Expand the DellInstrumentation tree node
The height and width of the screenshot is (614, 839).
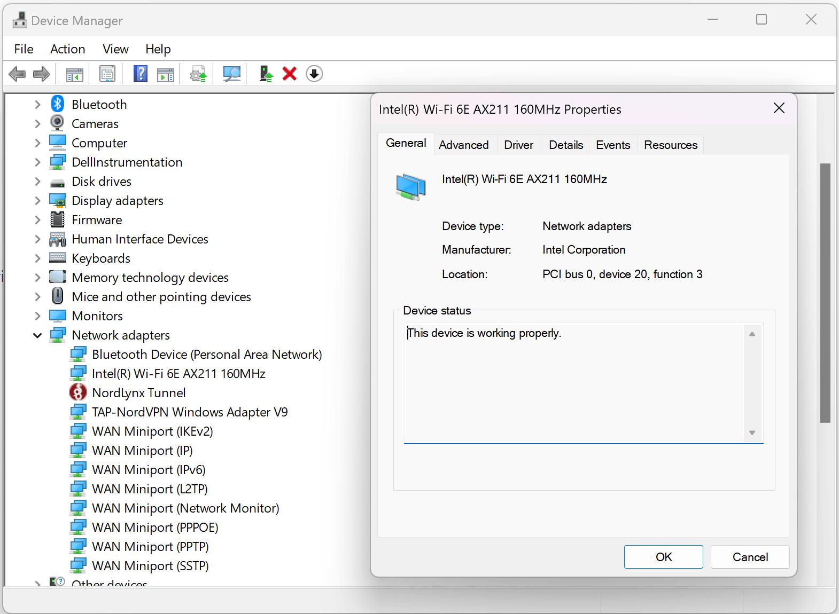point(37,162)
